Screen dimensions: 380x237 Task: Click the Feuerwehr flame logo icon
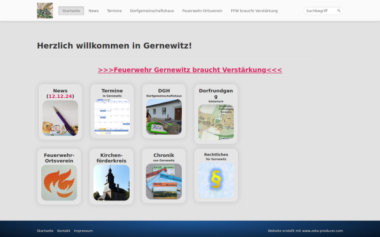59,183
